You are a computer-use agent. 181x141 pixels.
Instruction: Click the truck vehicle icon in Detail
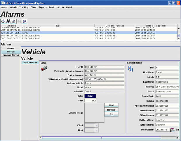point(44,68)
